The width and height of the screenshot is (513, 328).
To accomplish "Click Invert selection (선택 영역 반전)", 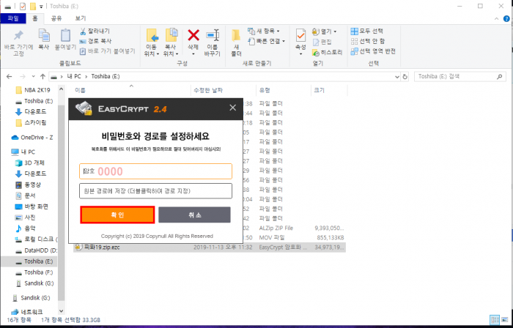I will click(373, 51).
